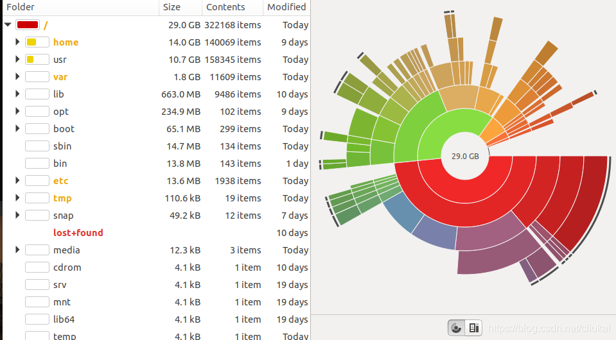The image size is (616, 340).
Task: Expand the media folder
Action: tap(17, 250)
